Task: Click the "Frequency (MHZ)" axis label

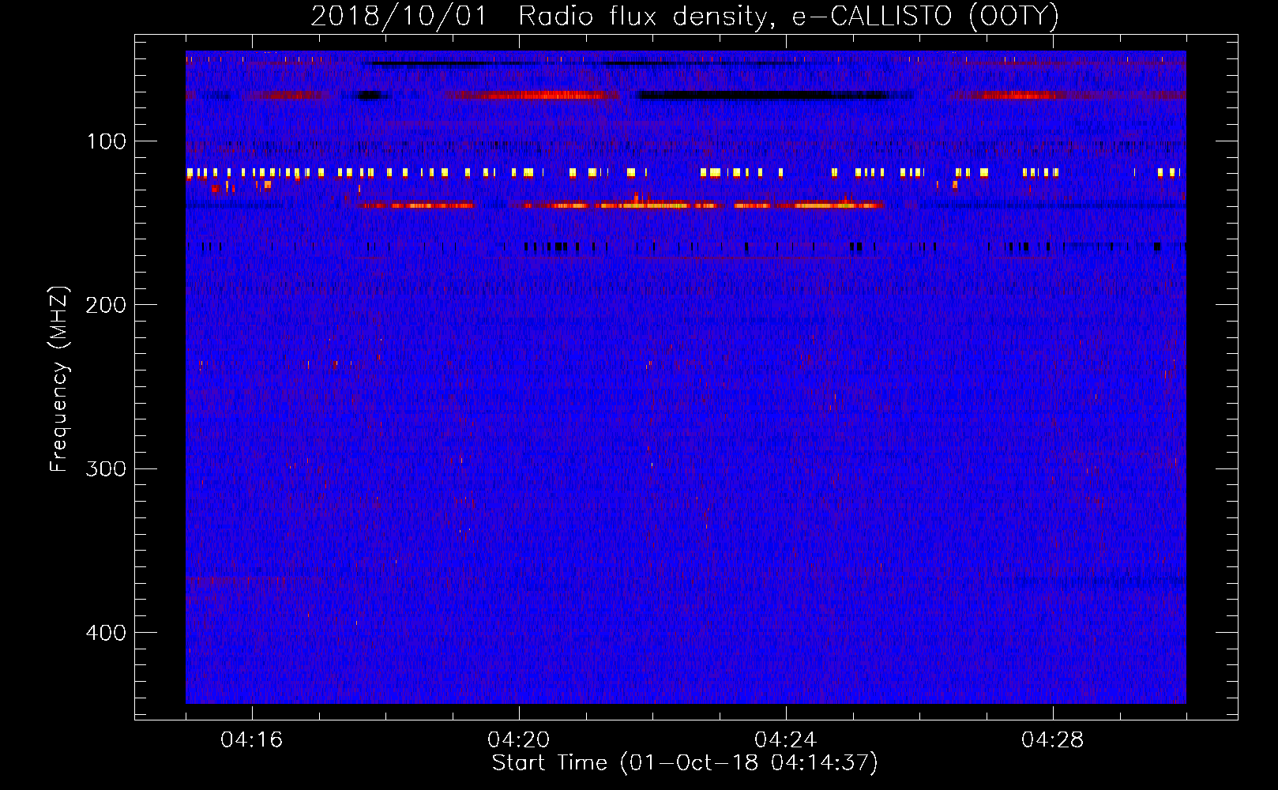Action: (x=59, y=379)
